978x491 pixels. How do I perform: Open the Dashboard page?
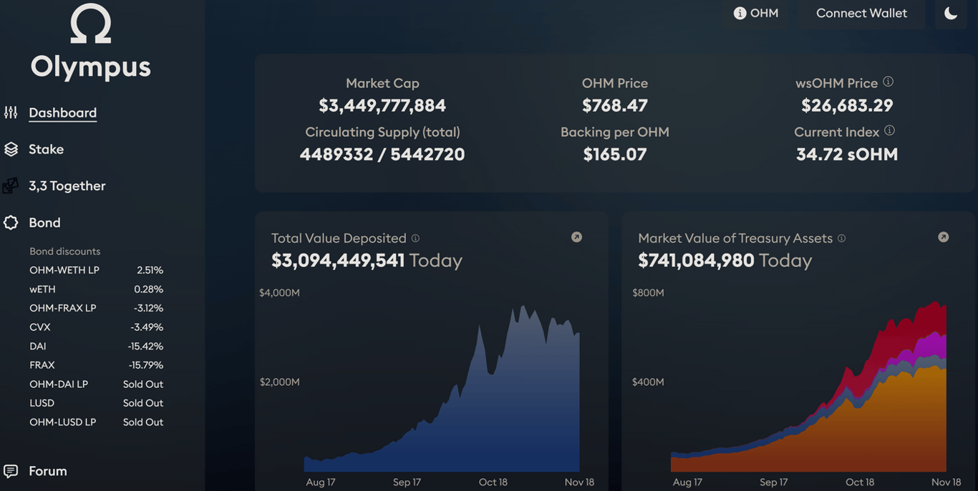pyautogui.click(x=63, y=112)
